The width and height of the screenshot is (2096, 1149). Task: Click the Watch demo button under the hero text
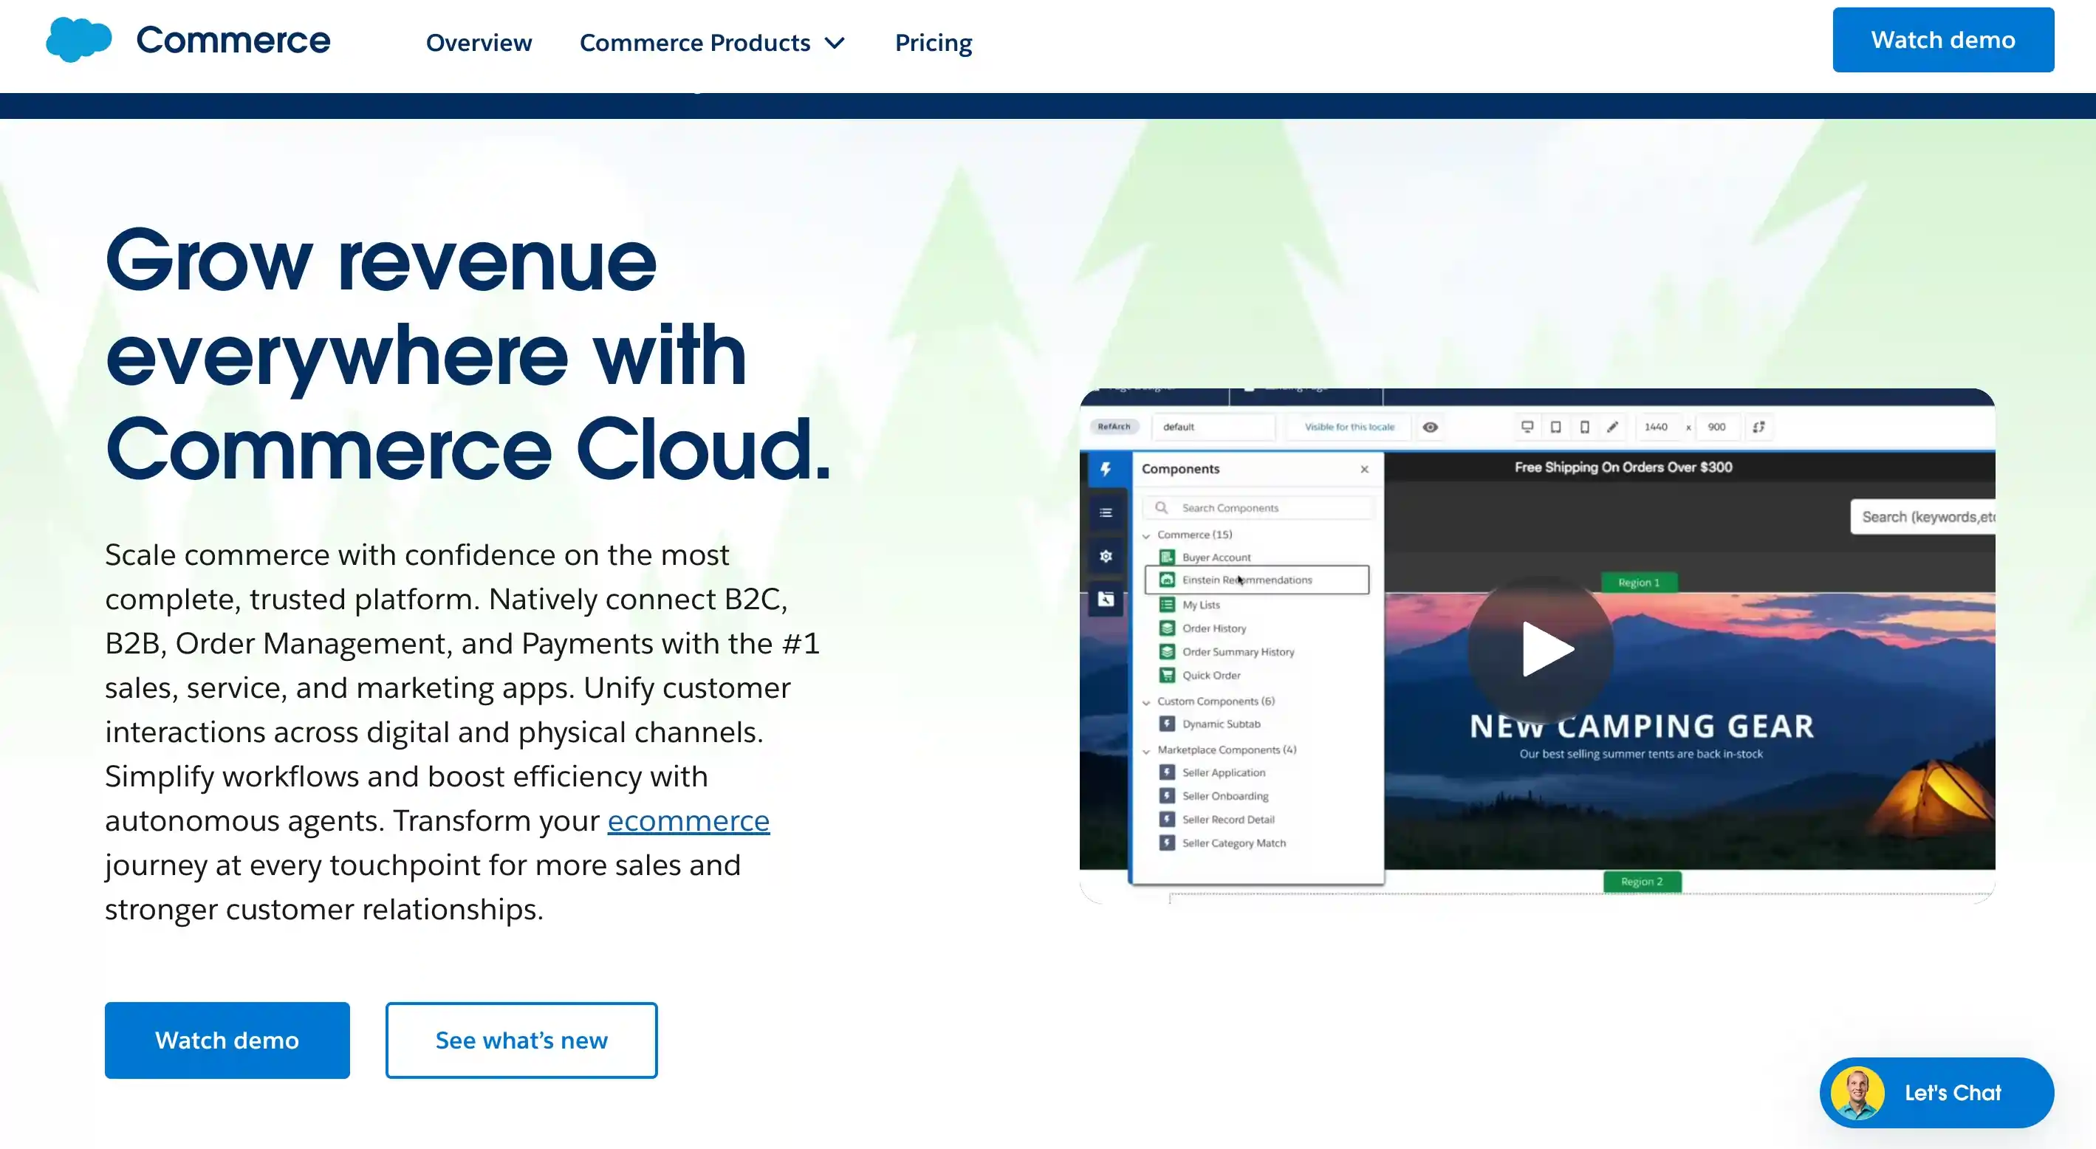(227, 1040)
